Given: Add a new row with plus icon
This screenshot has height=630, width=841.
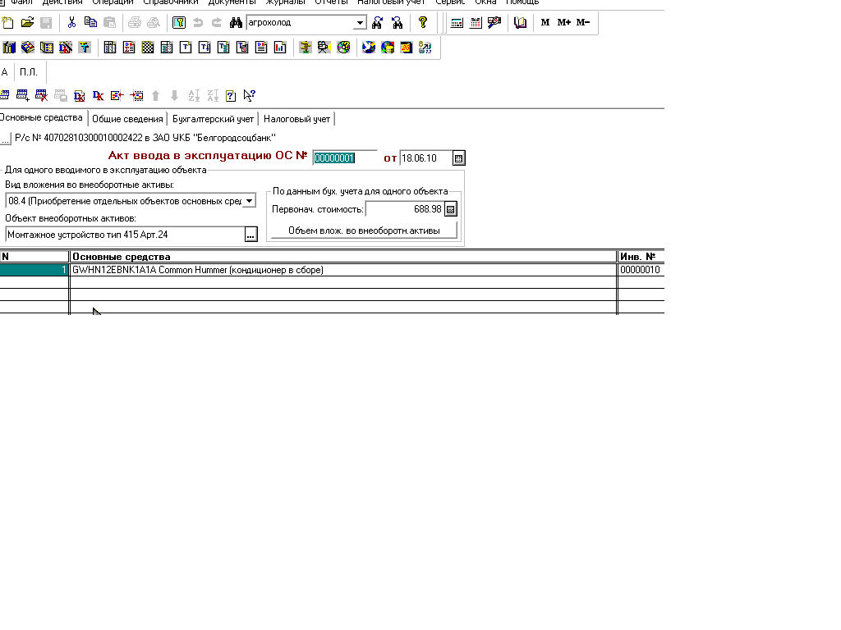Looking at the screenshot, I should (22, 95).
